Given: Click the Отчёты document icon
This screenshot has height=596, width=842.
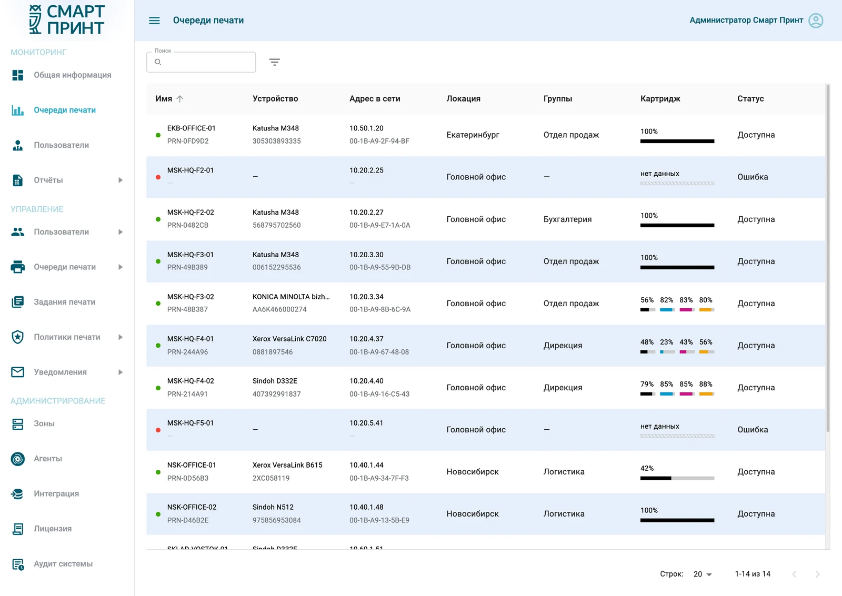Looking at the screenshot, I should pos(18,180).
